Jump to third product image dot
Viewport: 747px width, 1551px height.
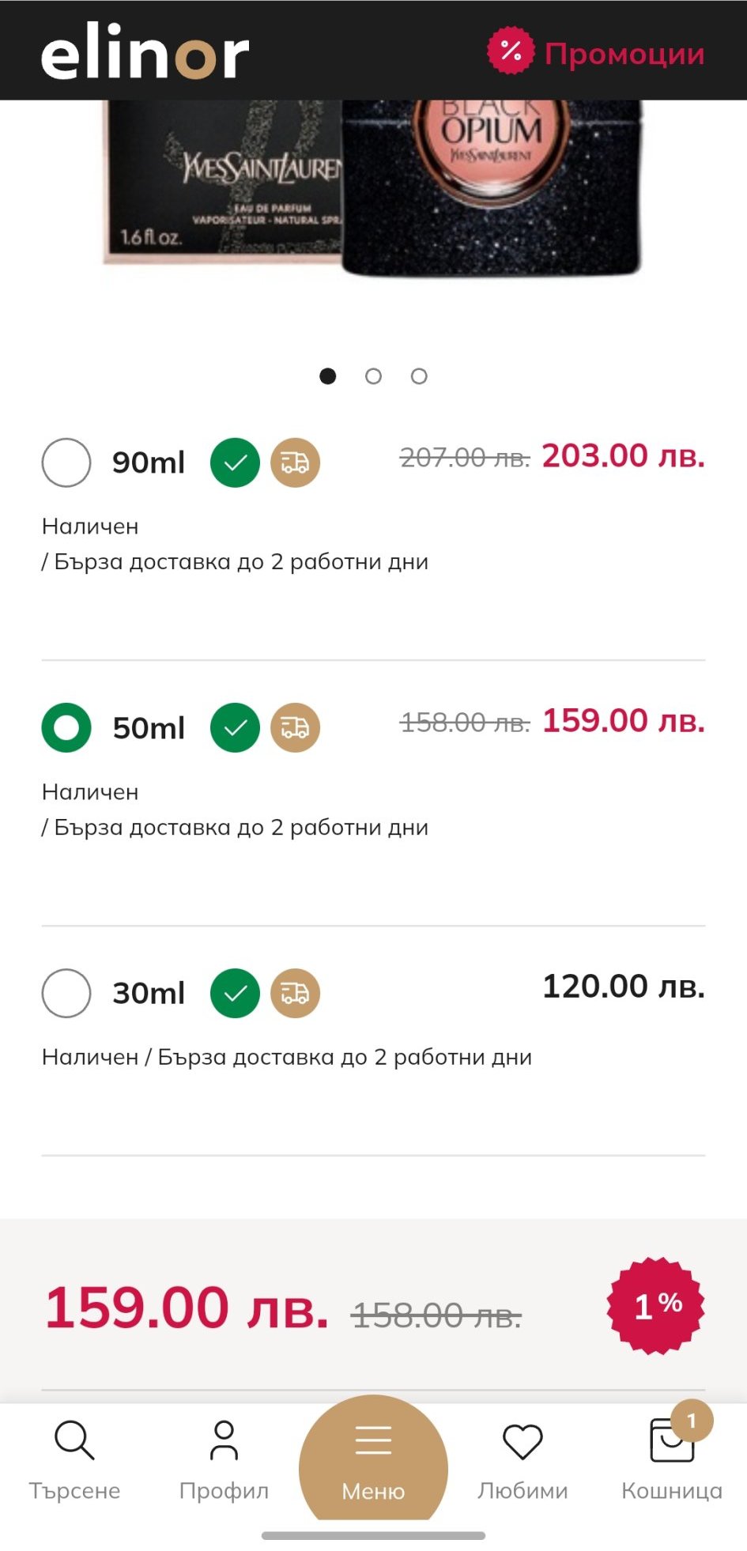pyautogui.click(x=419, y=376)
